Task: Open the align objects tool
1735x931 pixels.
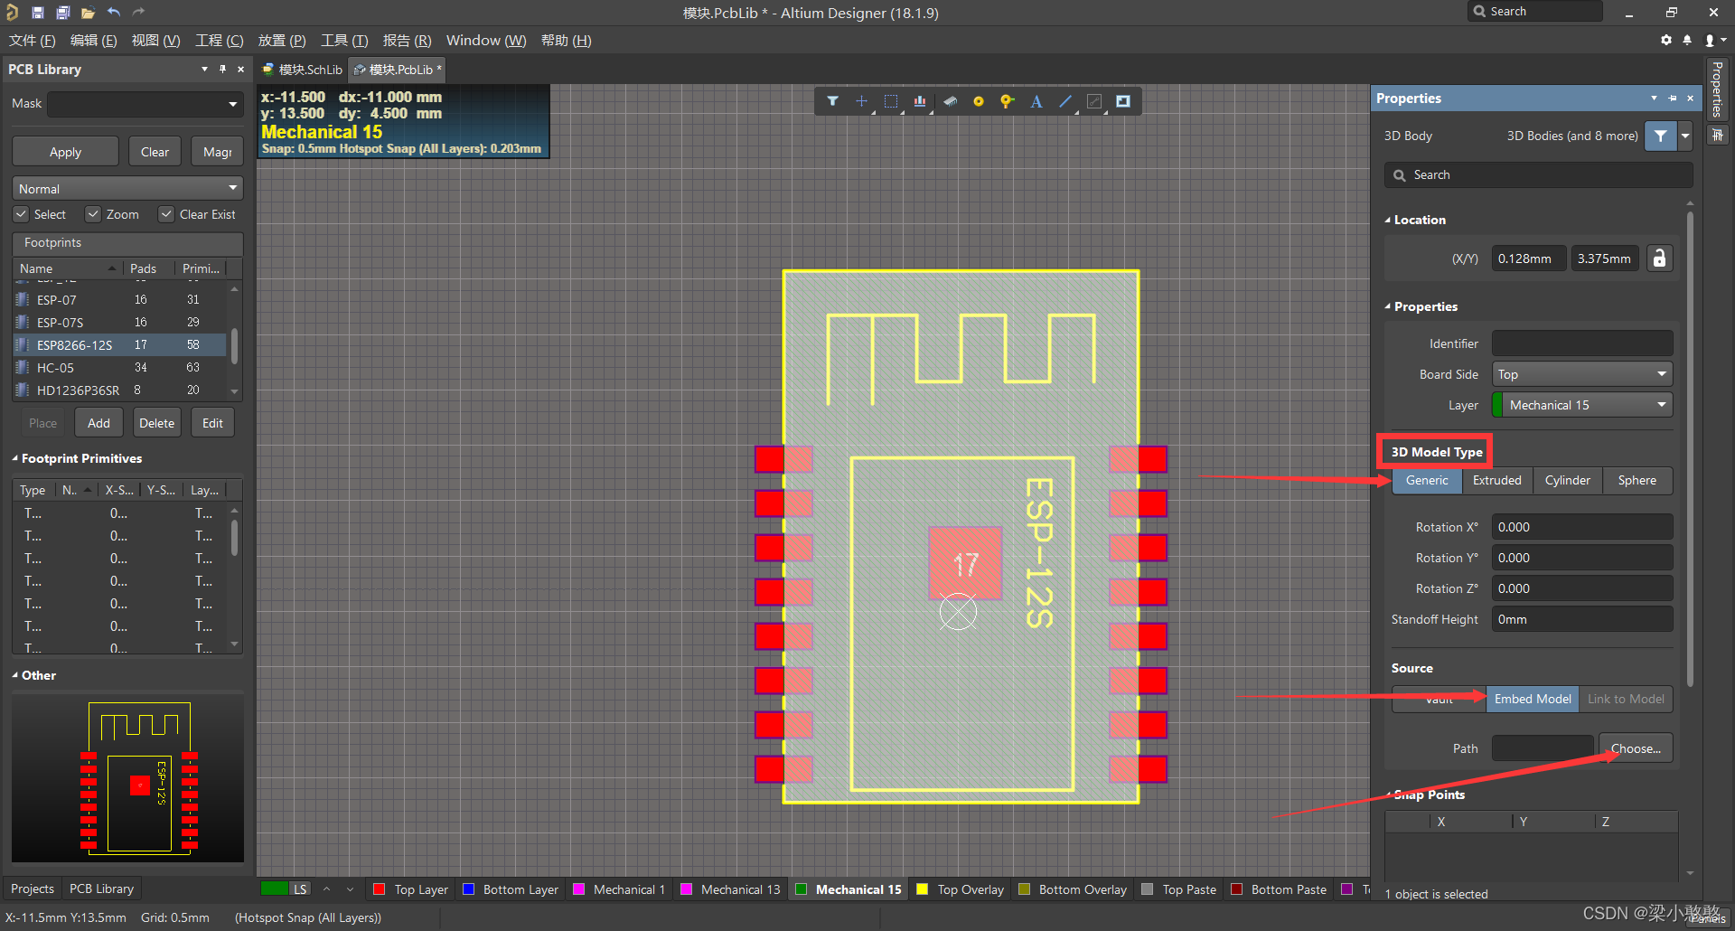Action: click(920, 101)
